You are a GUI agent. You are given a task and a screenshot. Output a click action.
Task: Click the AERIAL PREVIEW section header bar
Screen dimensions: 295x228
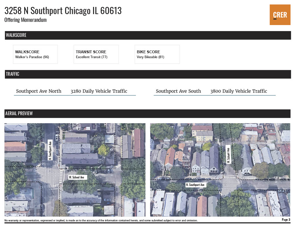pos(147,113)
